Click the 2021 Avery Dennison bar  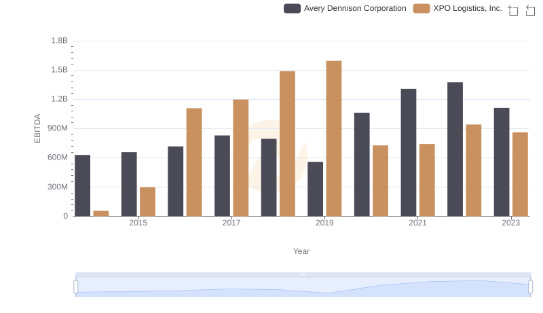click(409, 152)
